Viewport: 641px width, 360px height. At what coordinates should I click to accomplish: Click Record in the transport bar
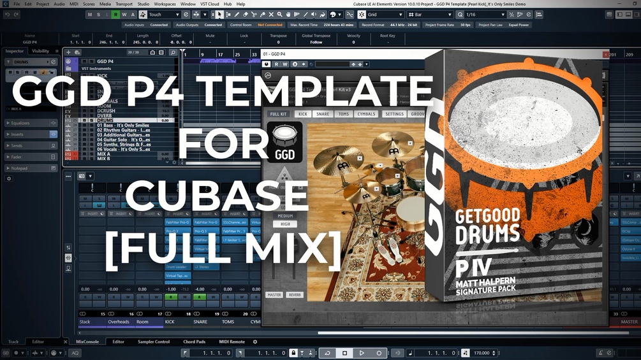[379, 353]
